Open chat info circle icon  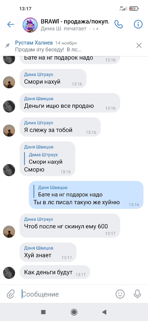coord(138,24)
